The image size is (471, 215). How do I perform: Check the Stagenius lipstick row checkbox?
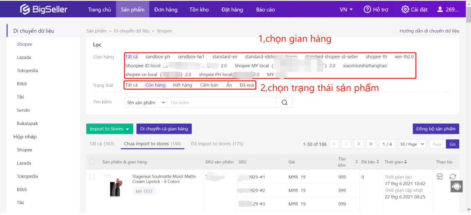92,177
